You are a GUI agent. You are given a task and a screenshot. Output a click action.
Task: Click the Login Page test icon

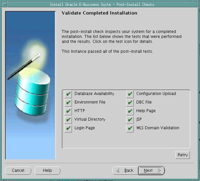68,128
